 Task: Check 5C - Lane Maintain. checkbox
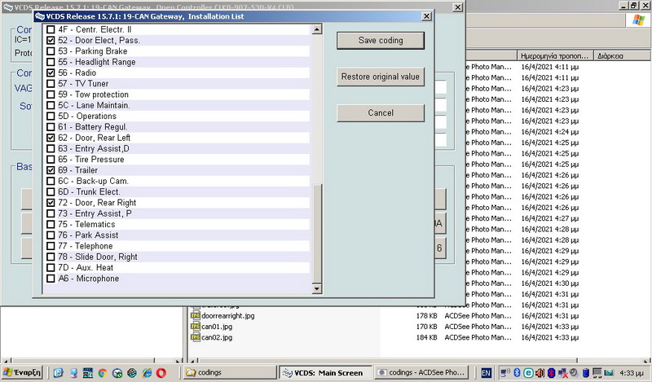pos(51,105)
